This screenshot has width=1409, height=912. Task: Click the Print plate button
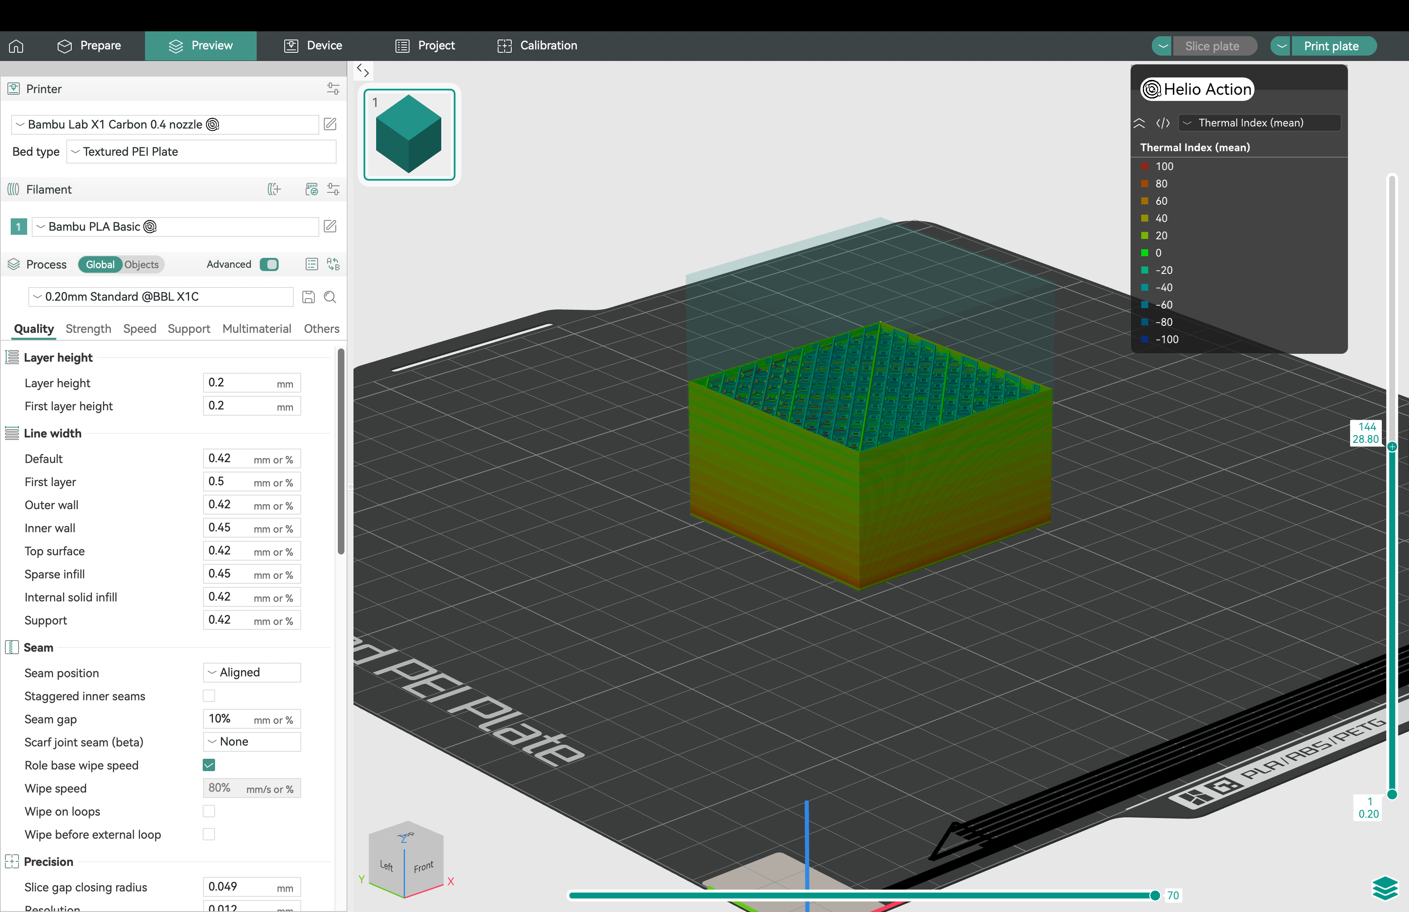click(x=1334, y=46)
